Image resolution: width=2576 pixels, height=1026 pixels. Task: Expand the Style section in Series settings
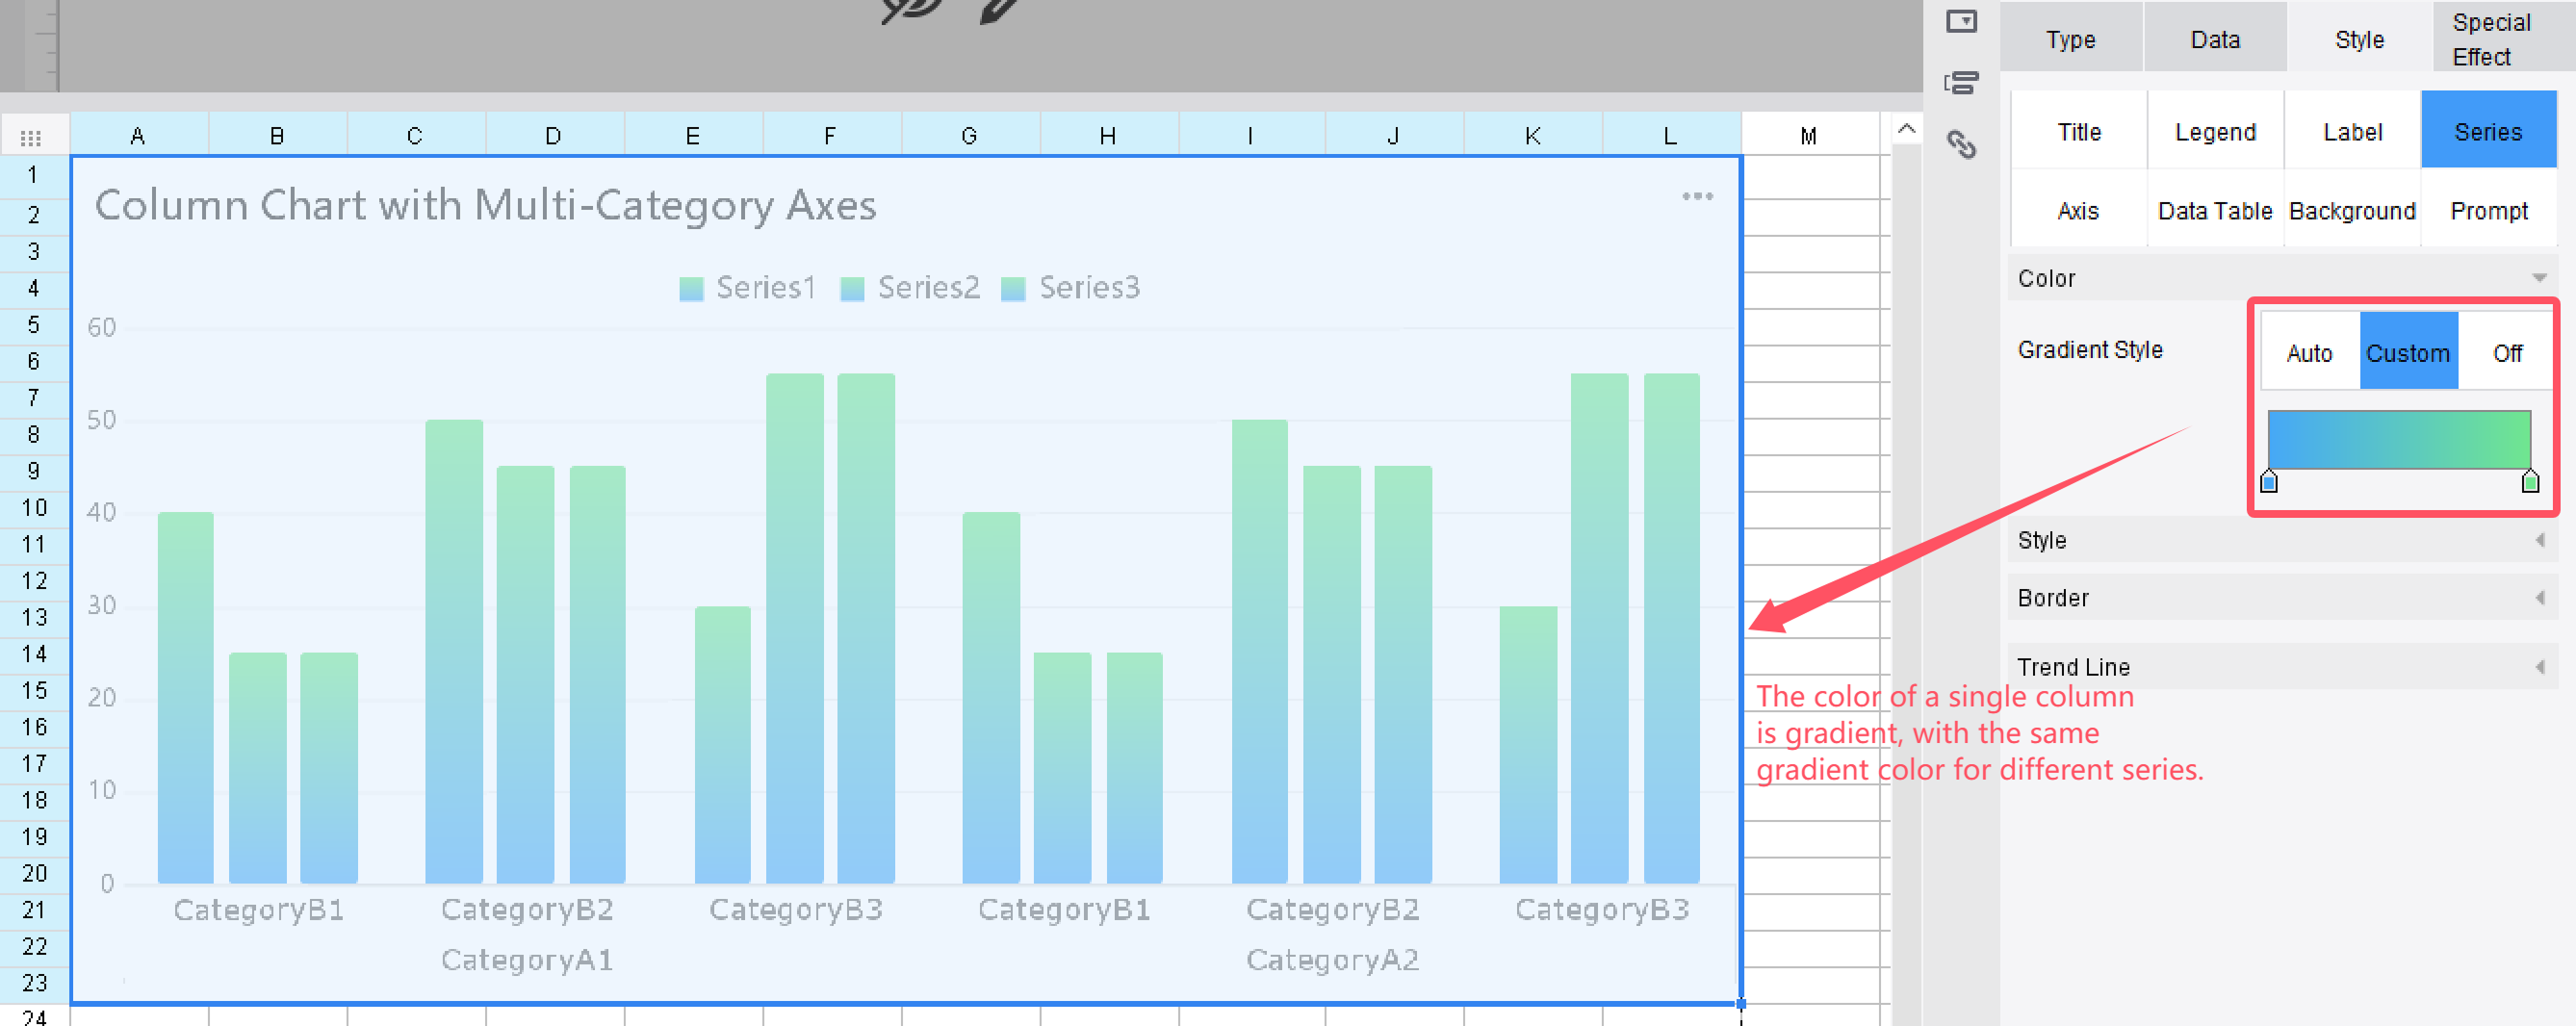(x=2539, y=540)
